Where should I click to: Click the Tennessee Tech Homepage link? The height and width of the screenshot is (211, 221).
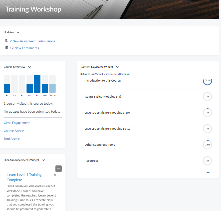[x=116, y=74]
